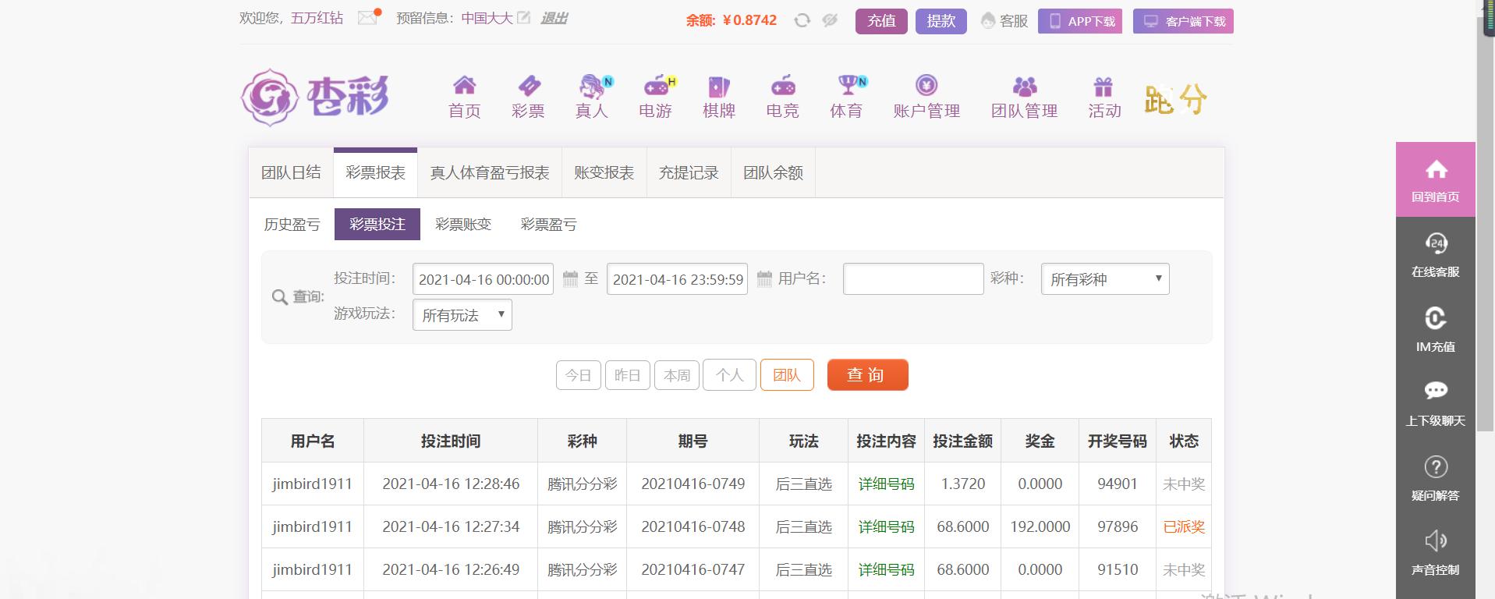Viewport: 1495px width, 599px height.
Task: Switch to 团队余额 tab
Action: pos(773,172)
